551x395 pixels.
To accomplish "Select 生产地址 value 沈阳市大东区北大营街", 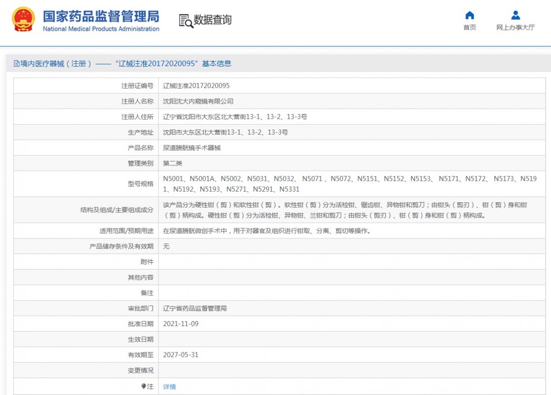I will point(225,132).
